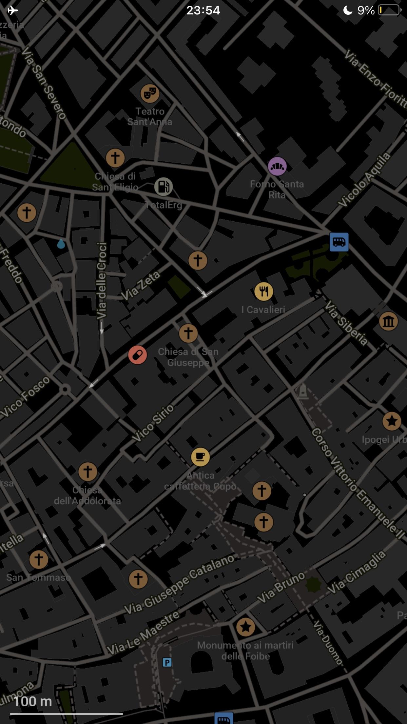Open the Chiesa di San Giuseppe church pin
407x724 pixels.
(x=188, y=333)
